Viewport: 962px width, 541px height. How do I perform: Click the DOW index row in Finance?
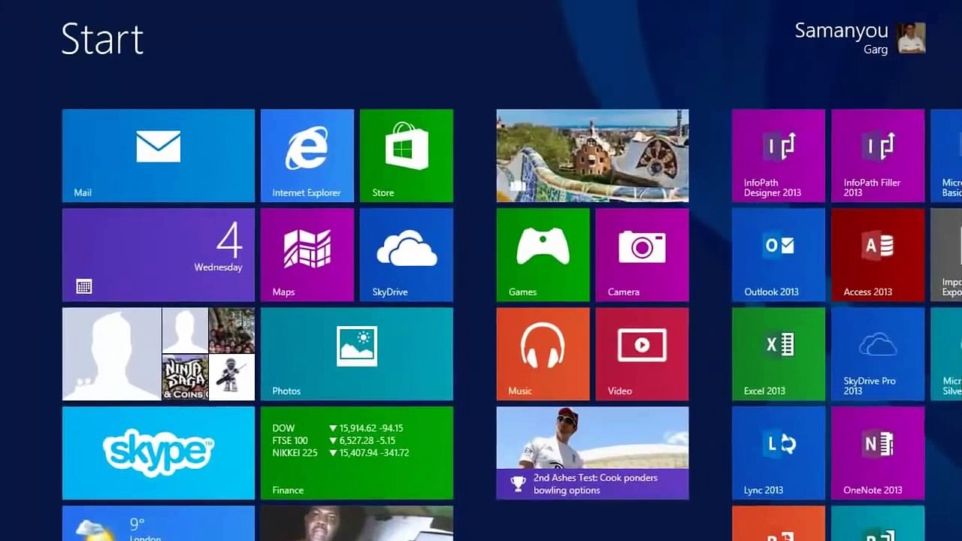tap(337, 428)
